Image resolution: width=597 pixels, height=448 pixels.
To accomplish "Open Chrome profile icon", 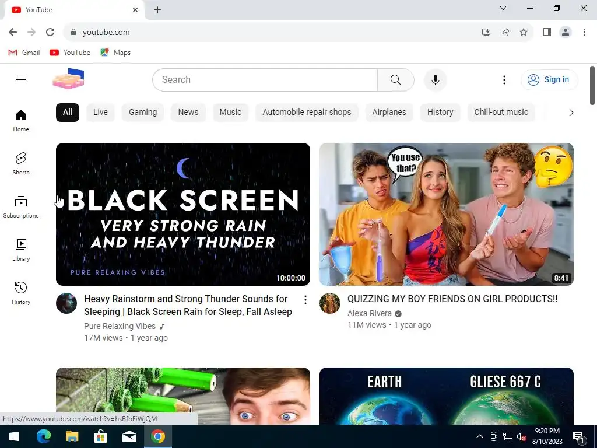I will tap(566, 33).
